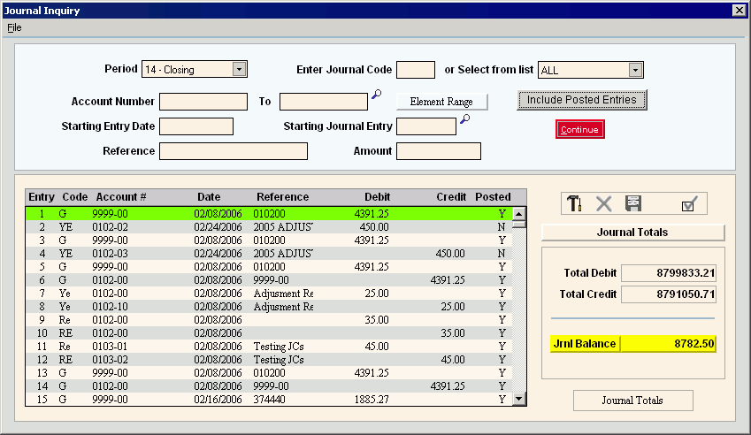Click the bold Journal Totals header button
Screen dimensions: 751x435
tap(632, 233)
